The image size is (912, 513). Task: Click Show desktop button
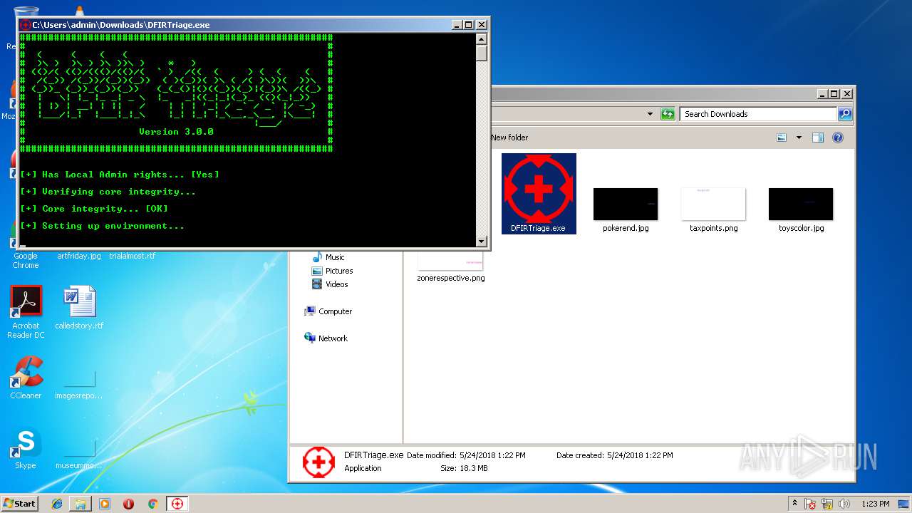coord(904,504)
